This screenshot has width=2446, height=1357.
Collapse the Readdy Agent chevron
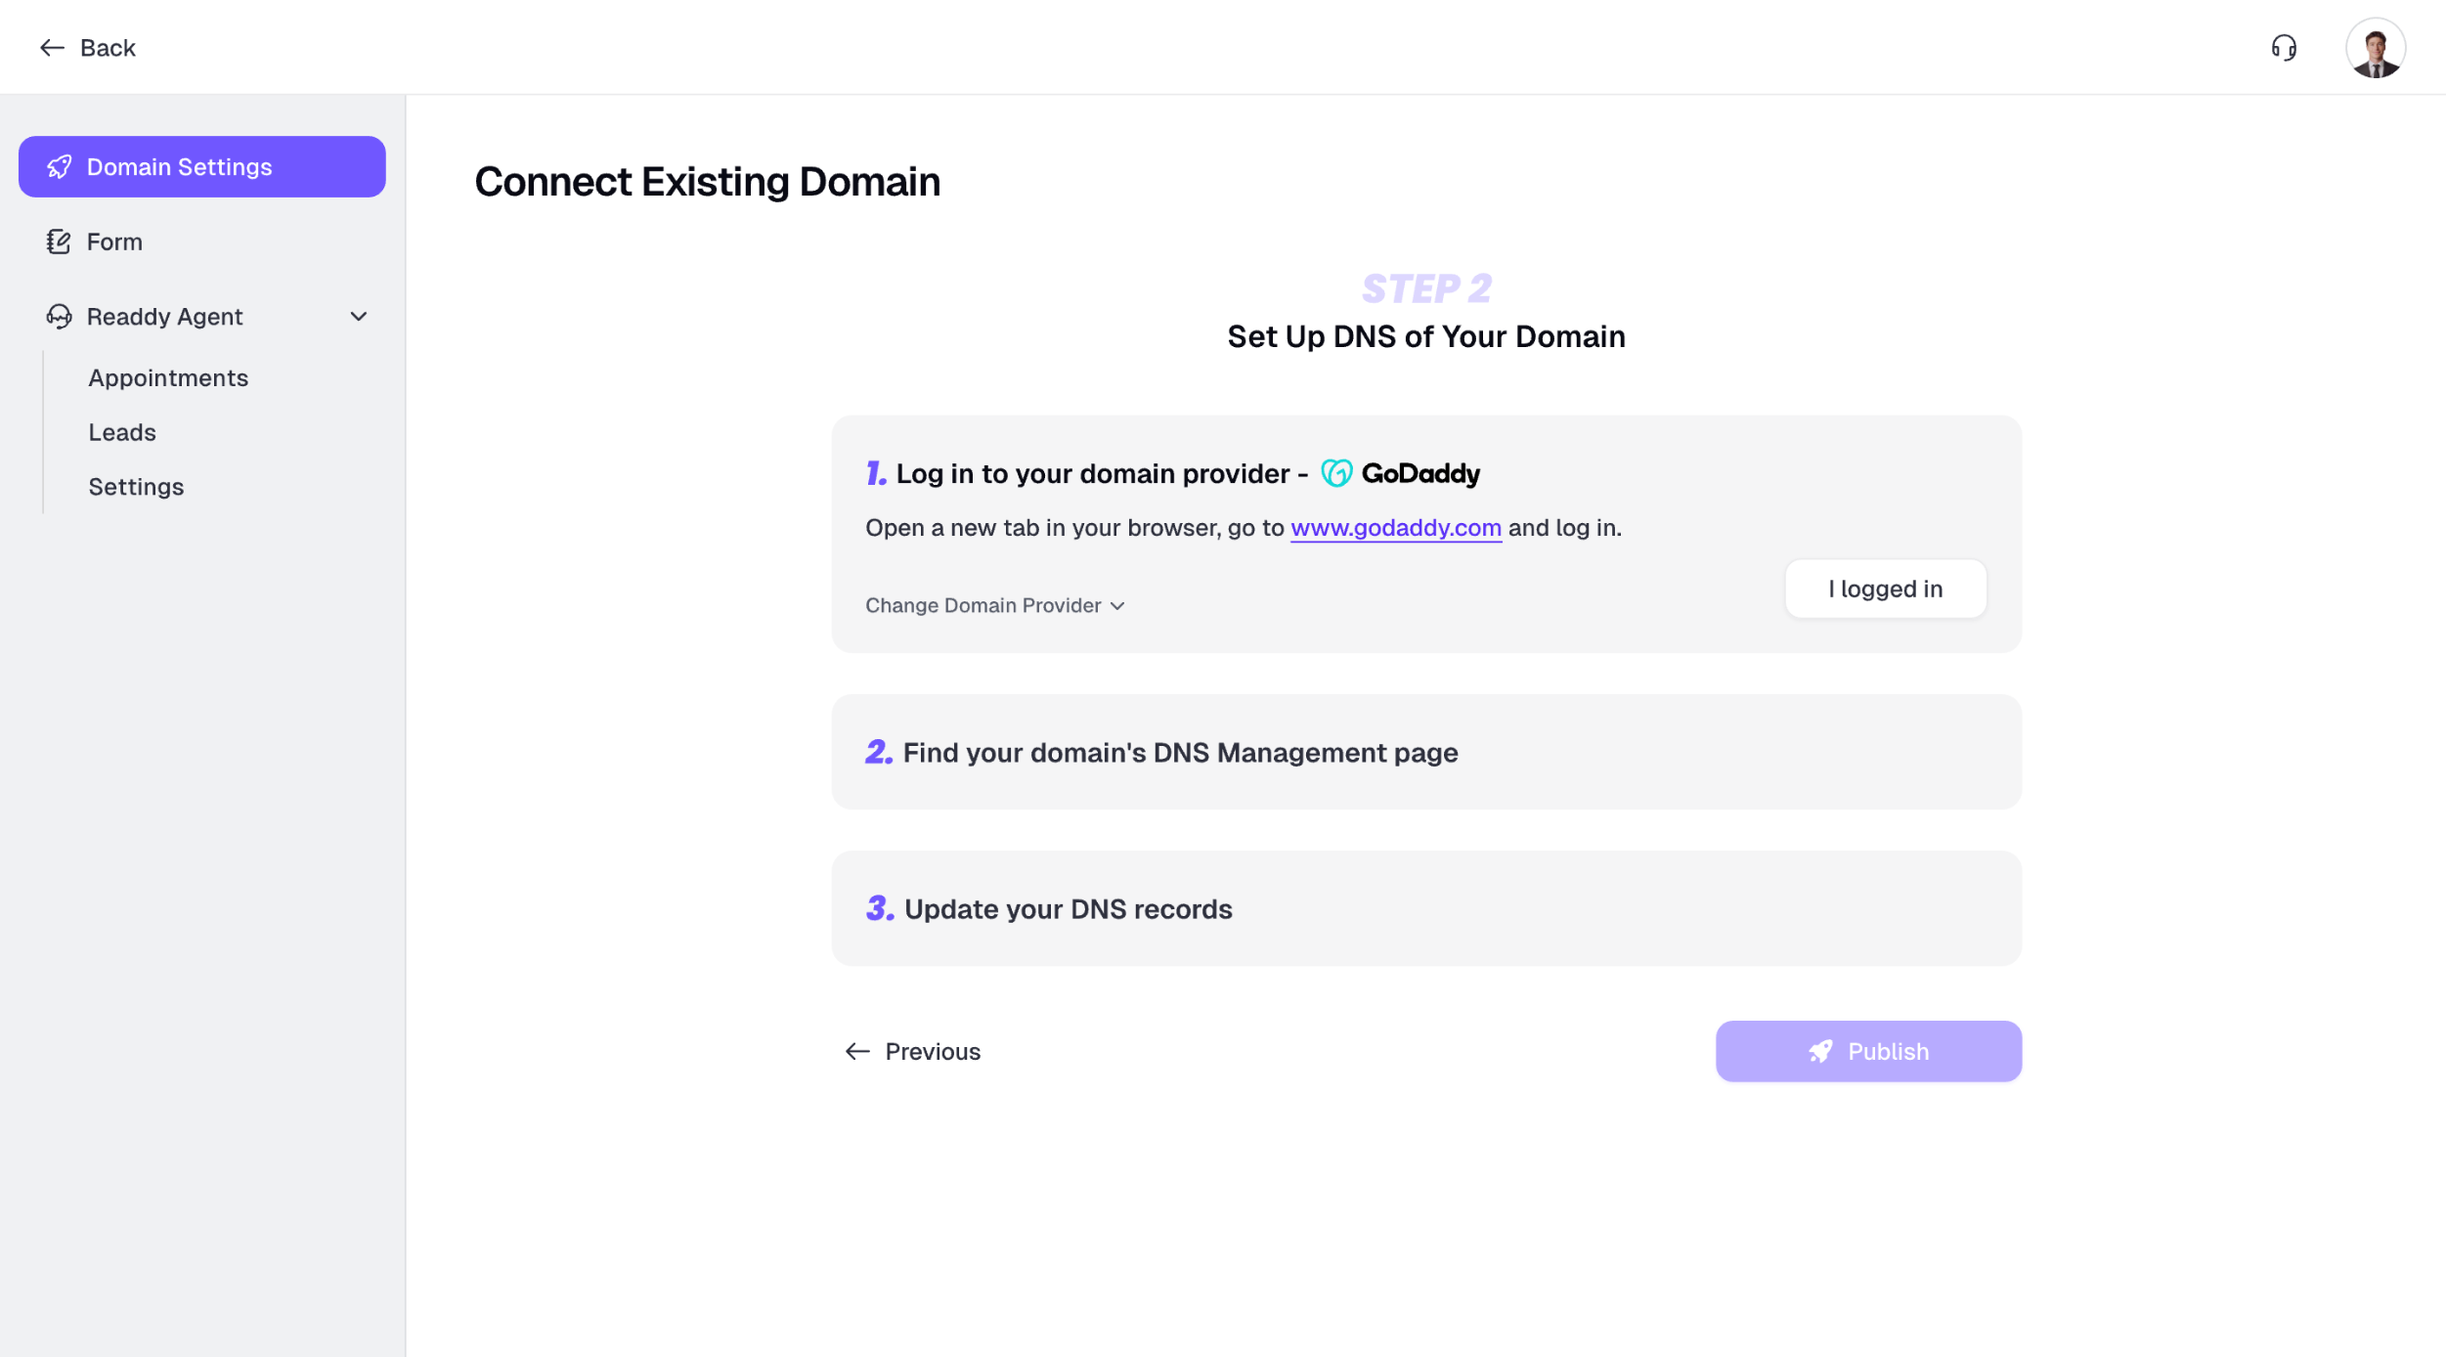[x=359, y=317]
